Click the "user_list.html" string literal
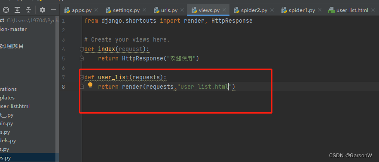The width and height of the screenshot is (379, 162). (x=205, y=87)
